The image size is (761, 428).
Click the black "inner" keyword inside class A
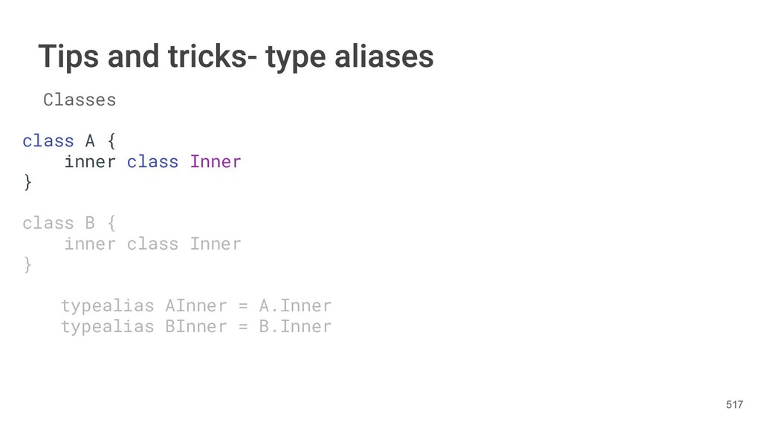click(90, 161)
